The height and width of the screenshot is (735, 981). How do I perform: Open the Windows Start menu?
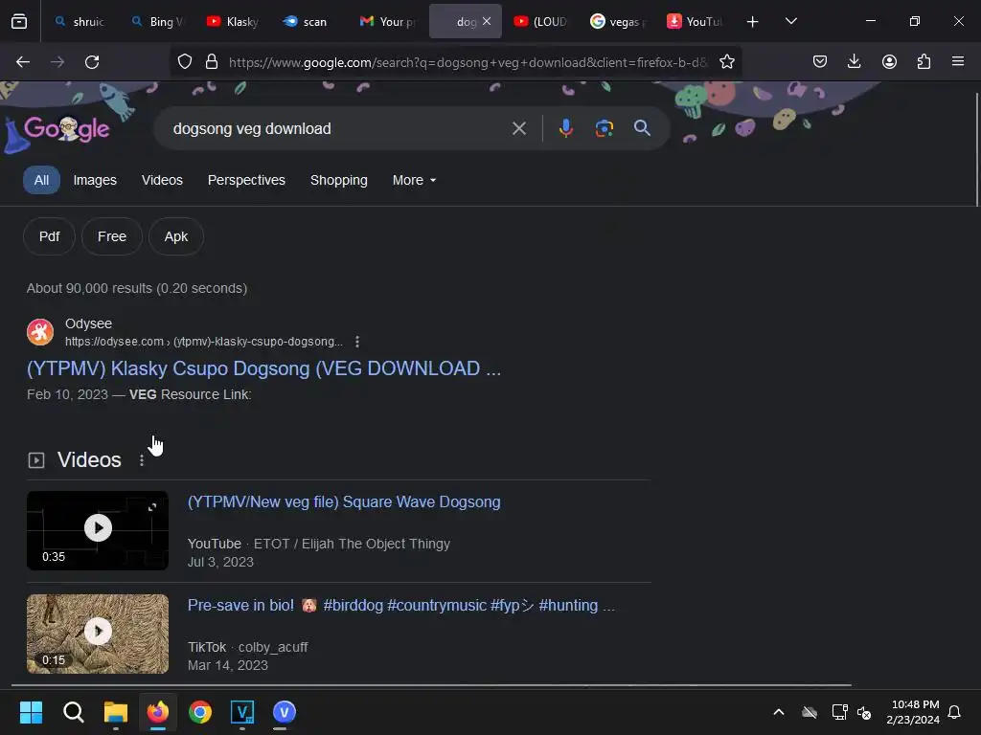click(x=31, y=712)
